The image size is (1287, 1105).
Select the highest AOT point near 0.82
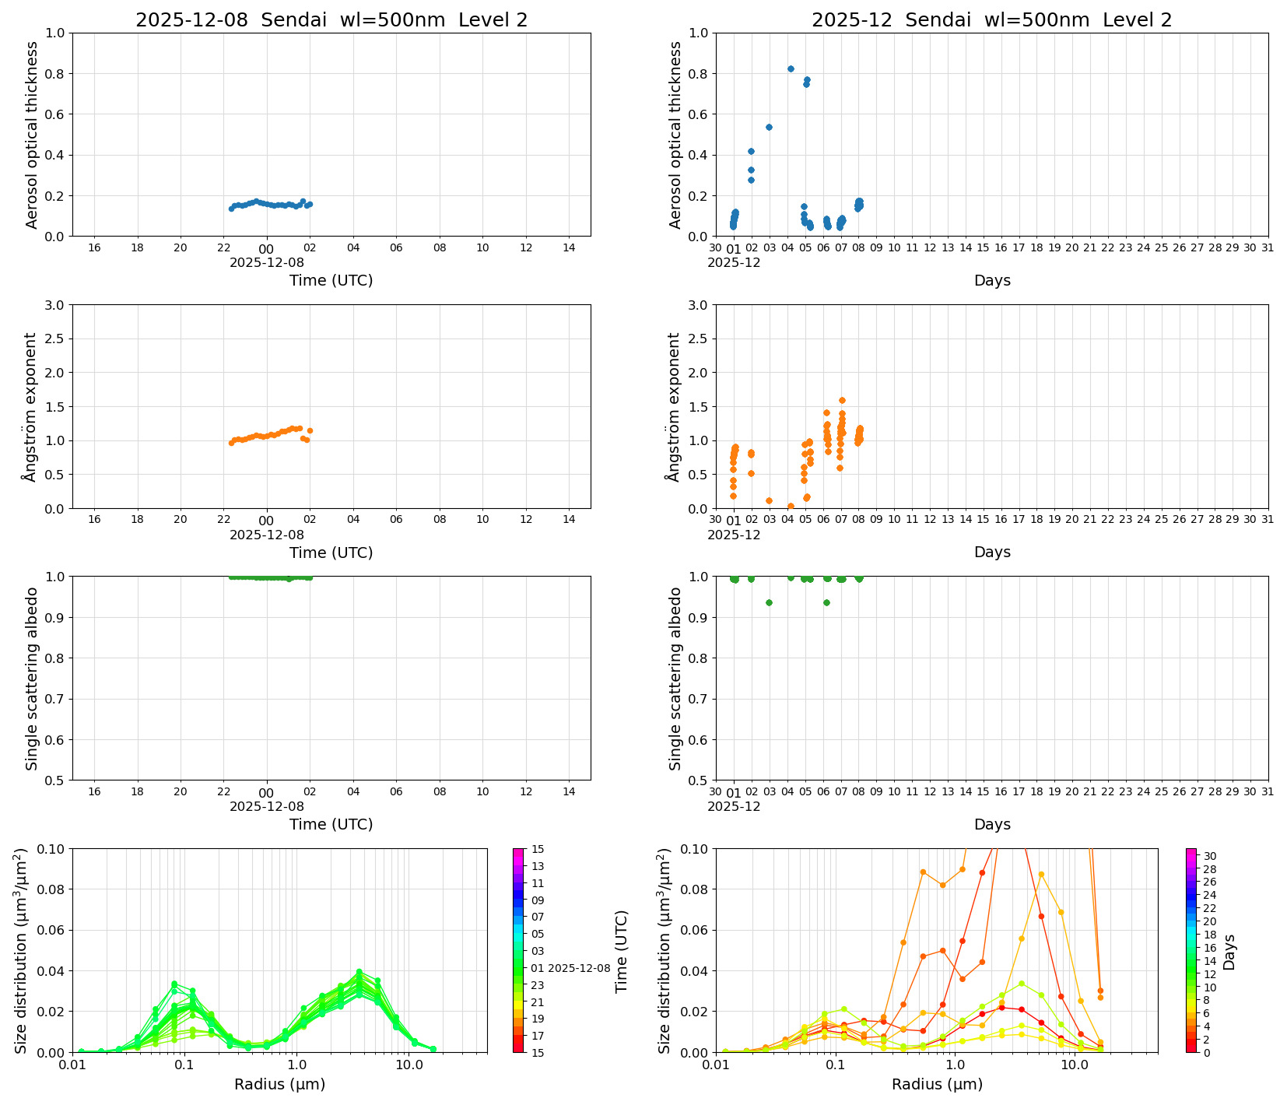click(791, 68)
